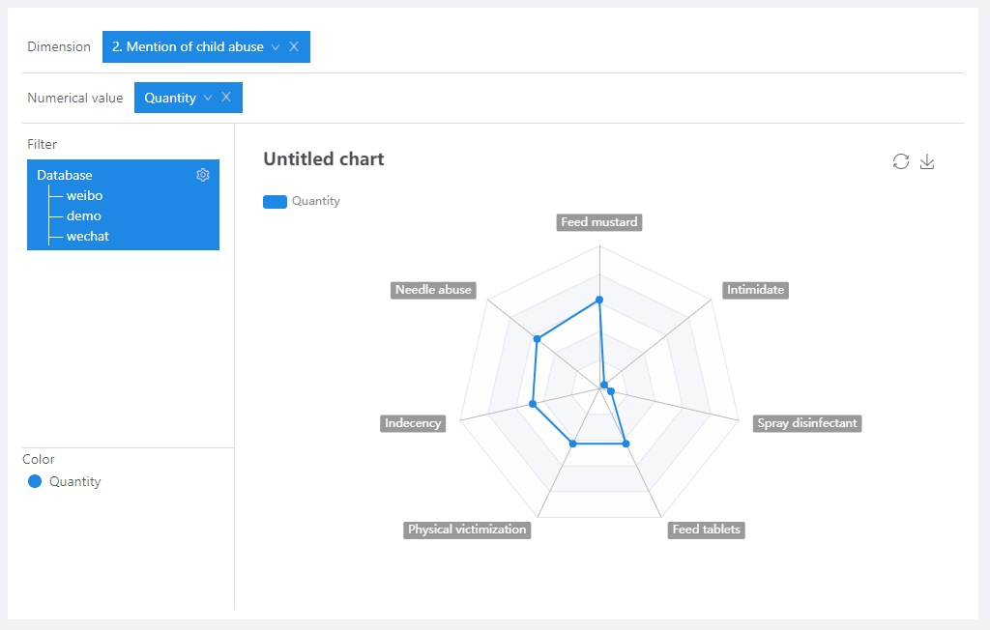The height and width of the screenshot is (630, 990).
Task: Select the weibo database item
Action: pos(84,195)
